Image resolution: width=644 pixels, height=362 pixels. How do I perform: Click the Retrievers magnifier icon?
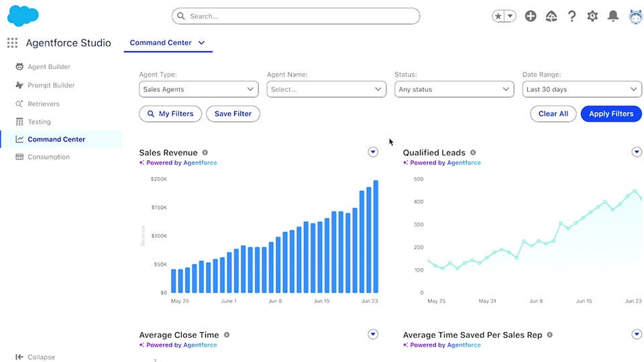tap(19, 104)
